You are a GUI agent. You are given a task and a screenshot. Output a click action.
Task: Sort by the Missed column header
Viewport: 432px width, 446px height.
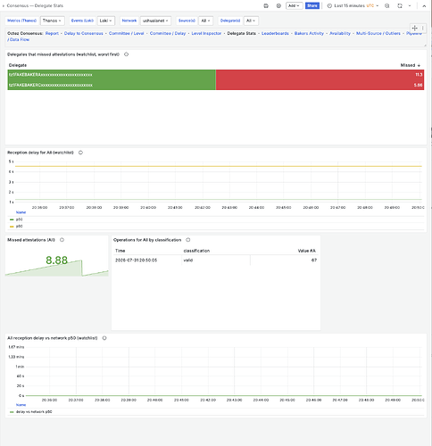(410, 65)
